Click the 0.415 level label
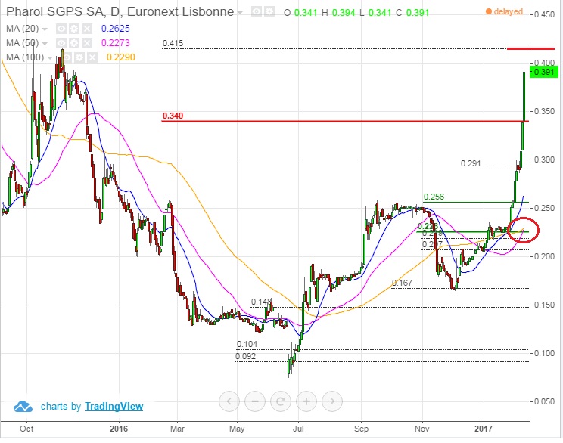This screenshot has height=443, width=563. (173, 43)
